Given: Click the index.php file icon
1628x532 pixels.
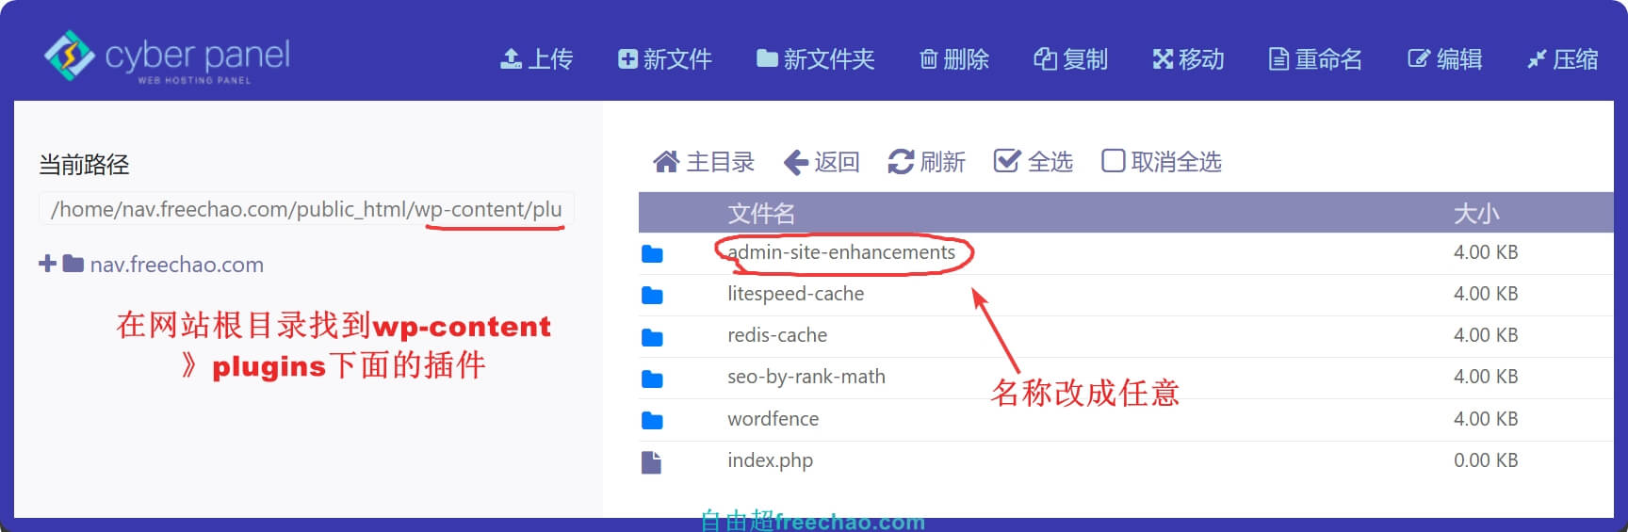Looking at the screenshot, I should coord(652,461).
